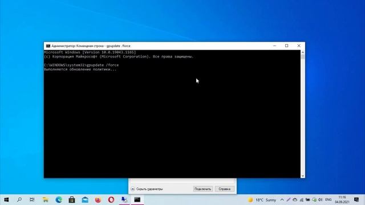Maximize the Command Prompt window
Screen dimensions: 365x205
286,46
